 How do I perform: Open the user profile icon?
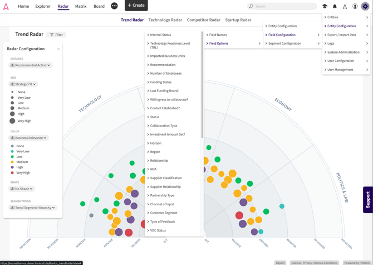[x=355, y=6]
